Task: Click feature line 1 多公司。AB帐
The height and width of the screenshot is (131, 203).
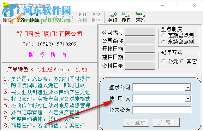Action: pos(47,79)
